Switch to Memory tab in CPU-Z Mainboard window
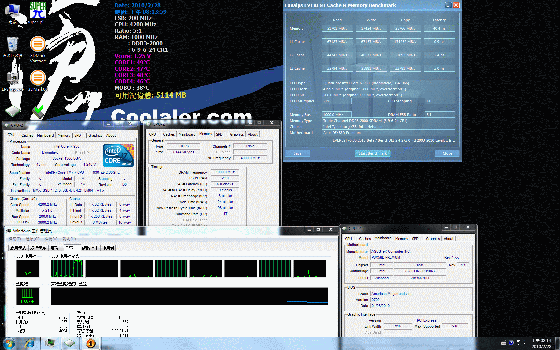This screenshot has height=350, width=560. (401, 239)
